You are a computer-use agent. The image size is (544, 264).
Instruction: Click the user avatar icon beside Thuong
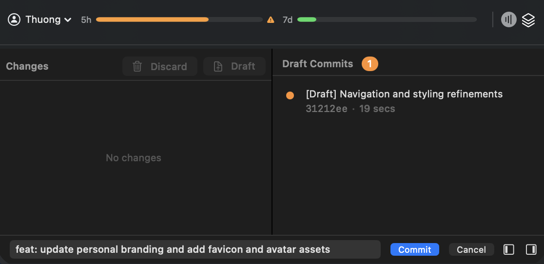[14, 19]
